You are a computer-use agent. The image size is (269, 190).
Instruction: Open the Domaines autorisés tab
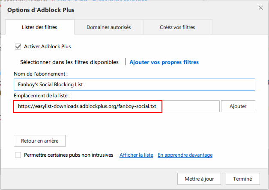click(109, 27)
